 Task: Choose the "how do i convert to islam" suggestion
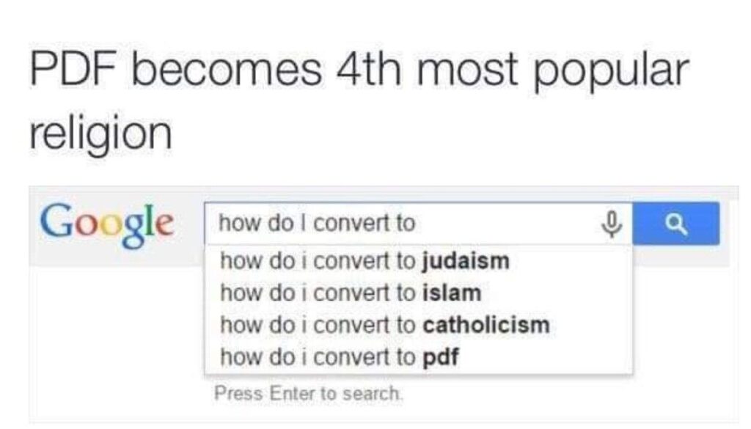(x=351, y=293)
